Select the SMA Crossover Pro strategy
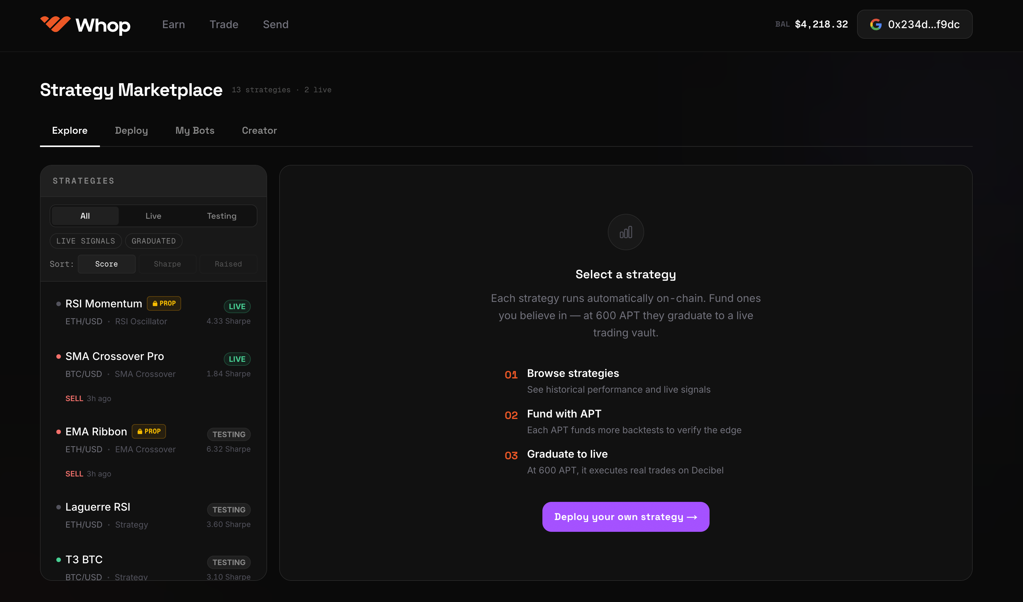Image resolution: width=1023 pixels, height=602 pixels. pos(154,377)
